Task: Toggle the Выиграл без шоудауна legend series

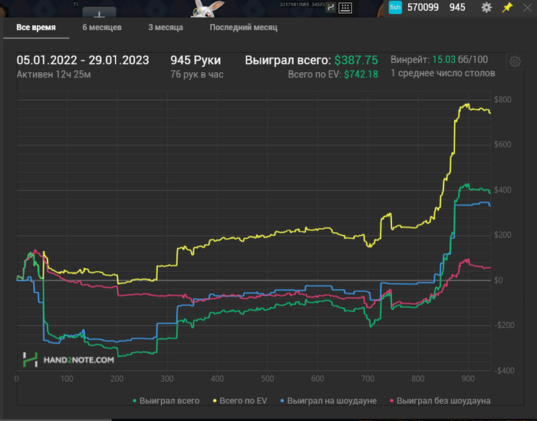Action: click(x=440, y=400)
